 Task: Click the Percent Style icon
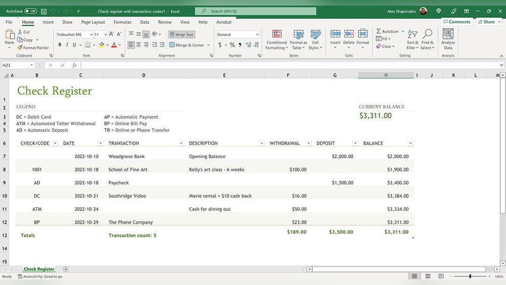coord(232,45)
